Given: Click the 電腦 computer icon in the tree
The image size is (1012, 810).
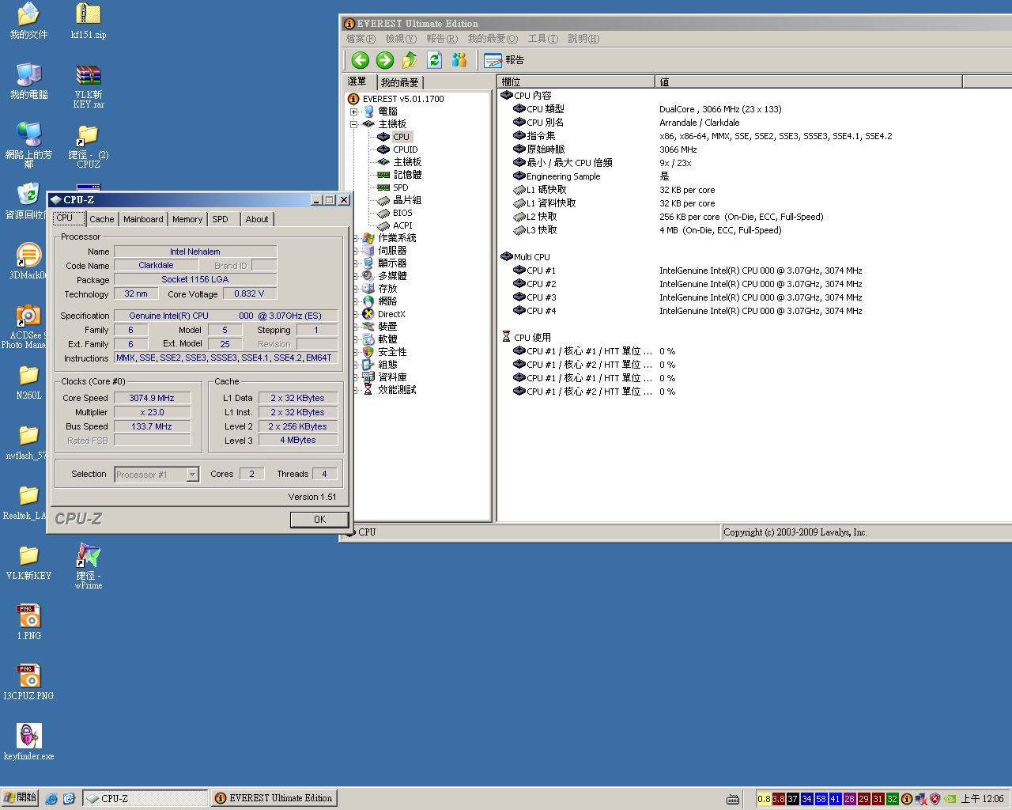Looking at the screenshot, I should click(368, 112).
